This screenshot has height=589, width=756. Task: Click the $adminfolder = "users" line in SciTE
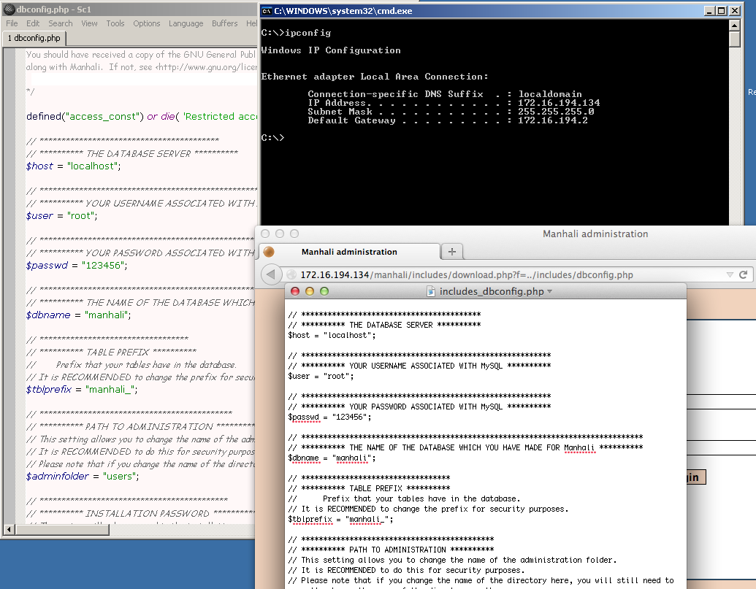point(83,477)
